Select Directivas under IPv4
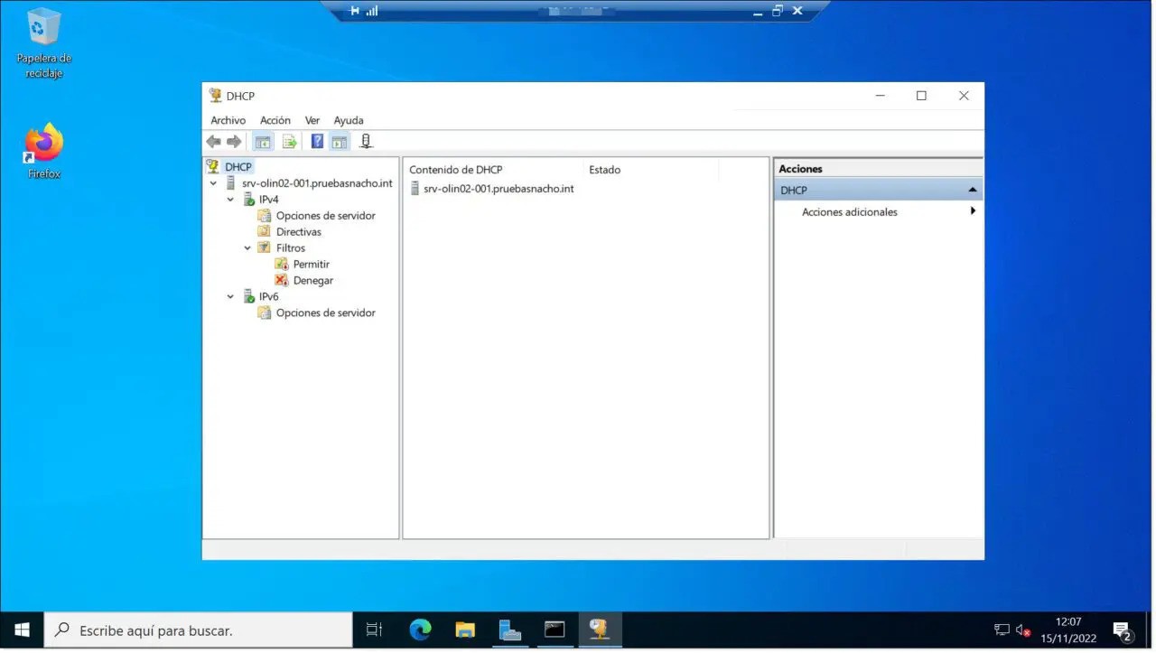This screenshot has width=1156, height=653. pos(298,232)
